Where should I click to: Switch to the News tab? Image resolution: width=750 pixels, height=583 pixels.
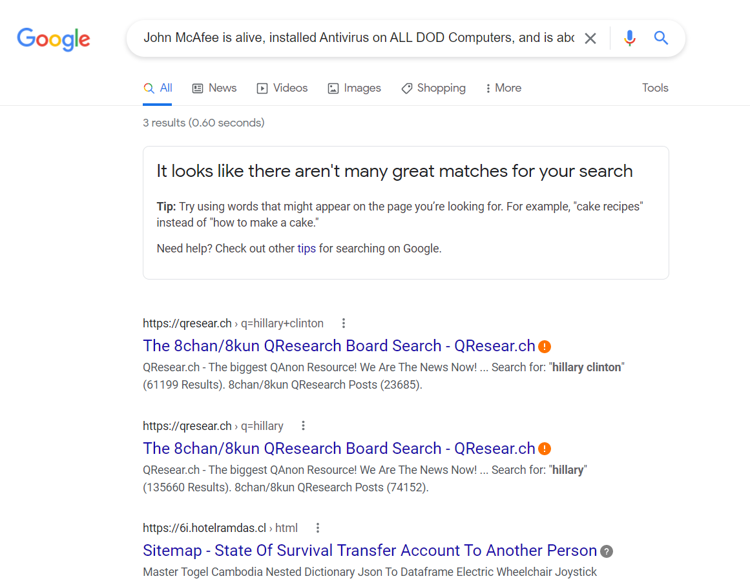tap(214, 88)
